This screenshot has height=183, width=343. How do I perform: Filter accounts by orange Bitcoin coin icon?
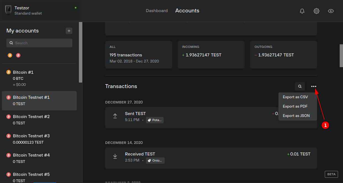click(10, 55)
